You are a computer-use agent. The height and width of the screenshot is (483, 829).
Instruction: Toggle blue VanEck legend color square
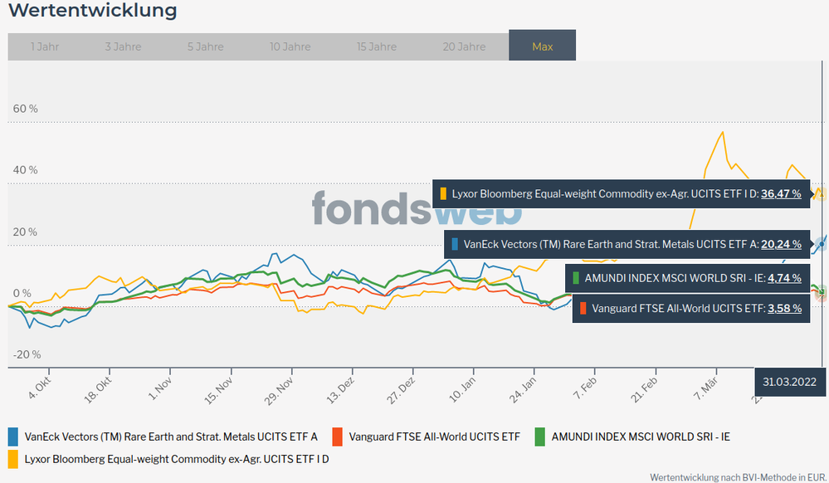[13, 436]
